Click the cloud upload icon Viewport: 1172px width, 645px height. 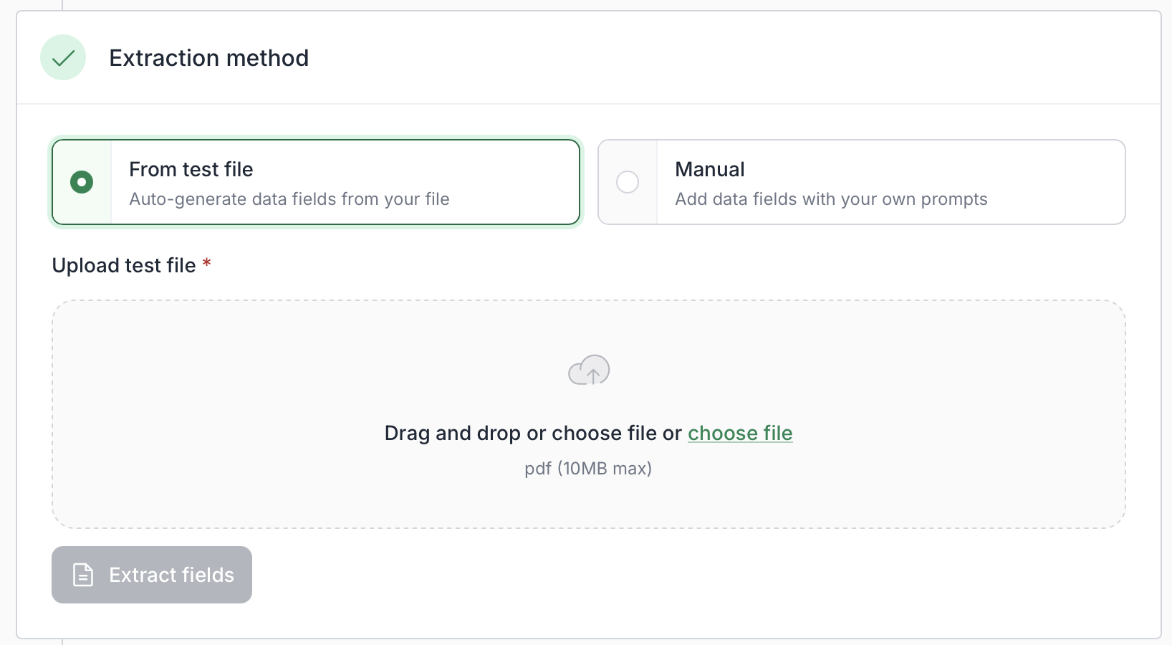coord(589,370)
